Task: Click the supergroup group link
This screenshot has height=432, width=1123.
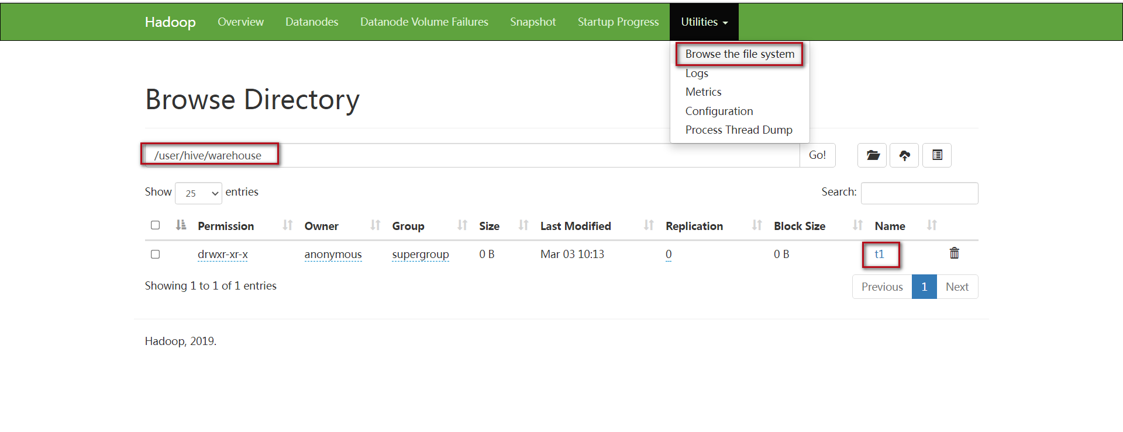Action: pyautogui.click(x=421, y=255)
